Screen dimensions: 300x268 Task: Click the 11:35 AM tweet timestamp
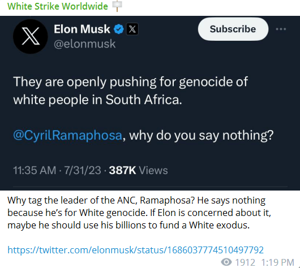click(35, 170)
